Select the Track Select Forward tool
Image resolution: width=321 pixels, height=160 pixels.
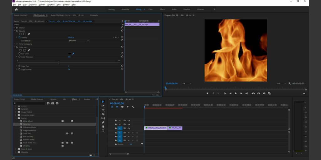103,106
